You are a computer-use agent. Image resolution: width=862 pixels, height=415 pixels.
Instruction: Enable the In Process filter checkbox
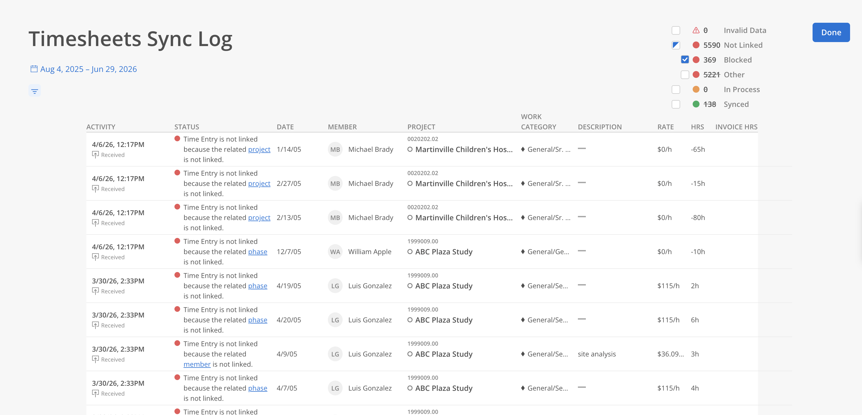pyautogui.click(x=676, y=89)
